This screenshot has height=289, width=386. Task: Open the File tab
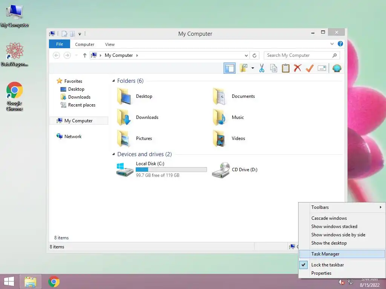pos(60,44)
